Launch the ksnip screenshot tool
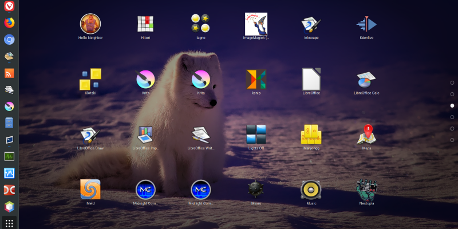 256,79
